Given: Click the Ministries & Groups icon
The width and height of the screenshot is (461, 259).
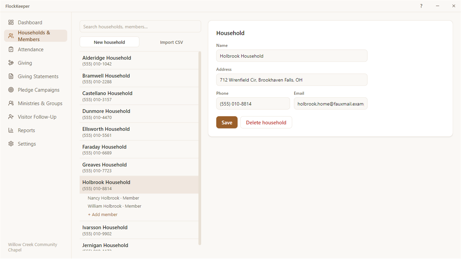Looking at the screenshot, I should [x=11, y=103].
